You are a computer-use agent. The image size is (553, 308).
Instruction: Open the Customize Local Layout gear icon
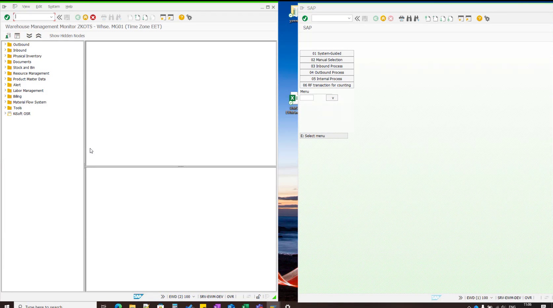click(189, 17)
